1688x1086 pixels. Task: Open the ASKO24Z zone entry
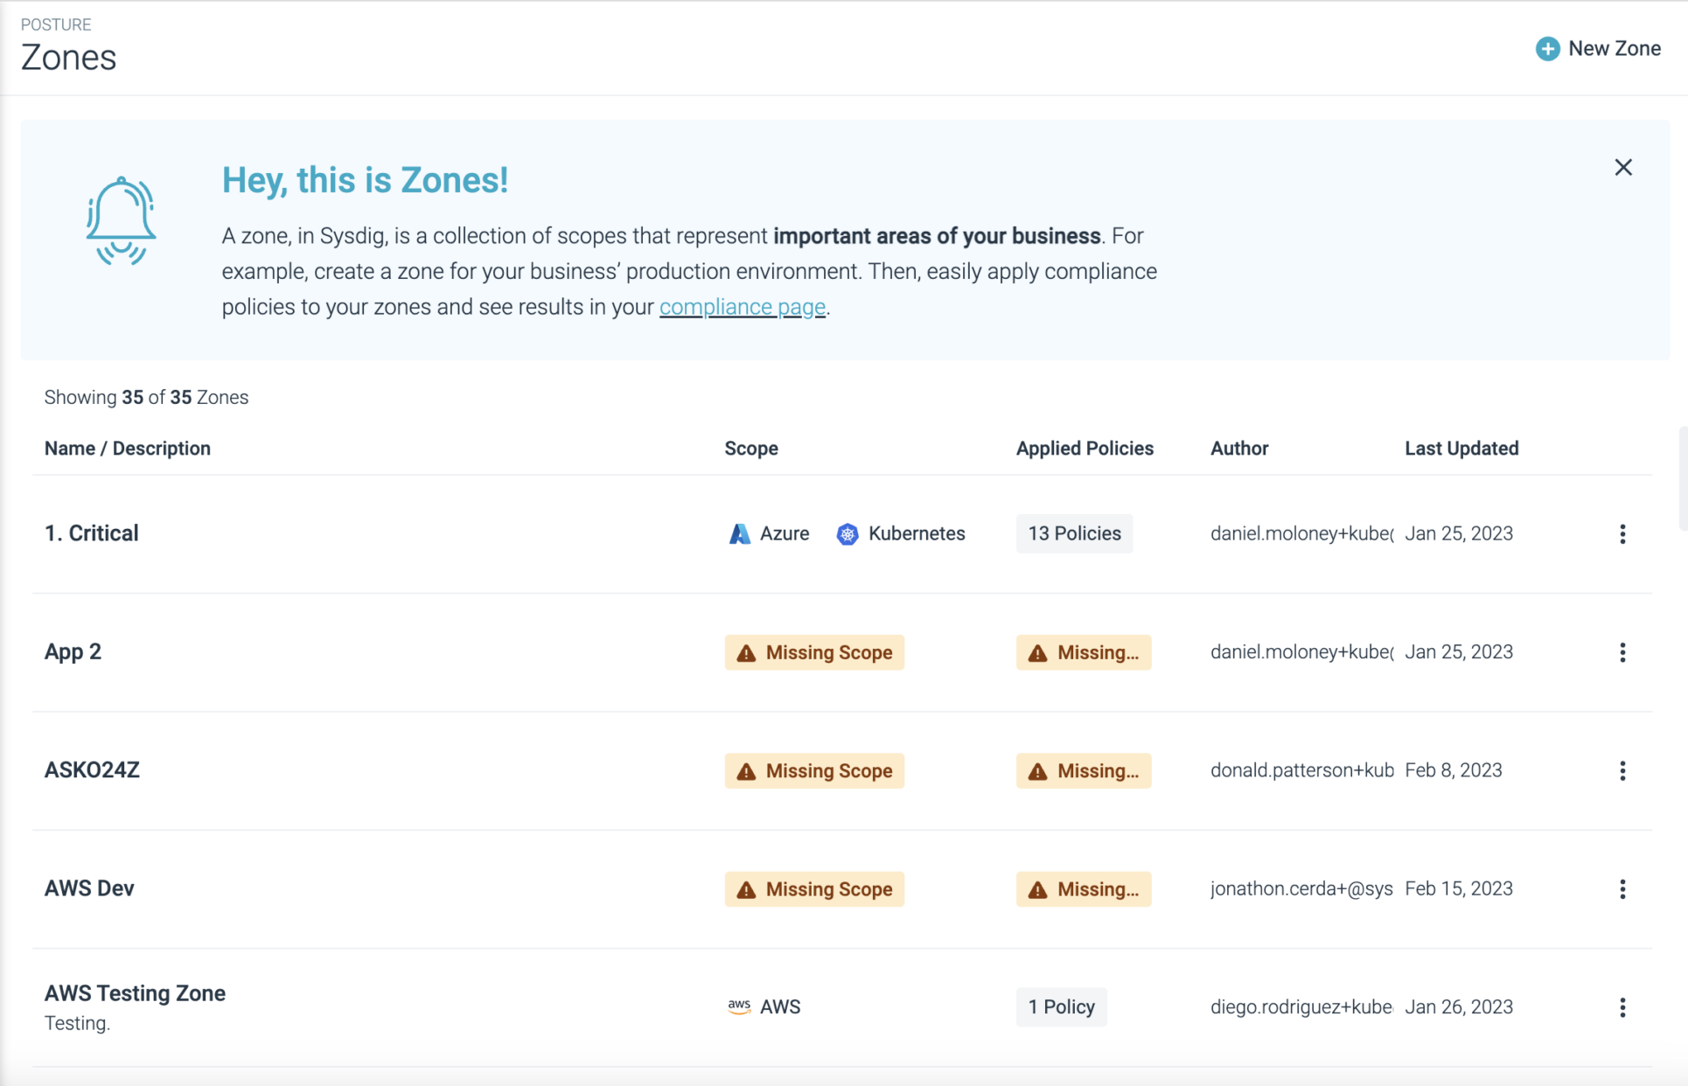(92, 770)
